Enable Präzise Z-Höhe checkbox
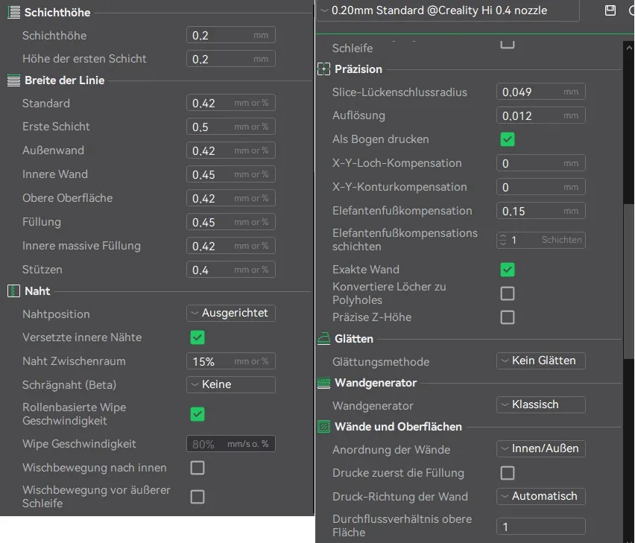This screenshot has height=543, width=635. tap(508, 317)
